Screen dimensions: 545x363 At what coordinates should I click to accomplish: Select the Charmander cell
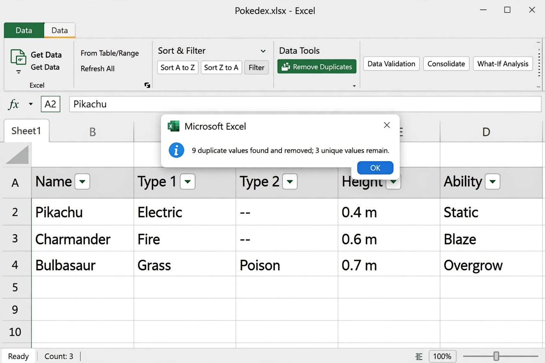tap(83, 239)
